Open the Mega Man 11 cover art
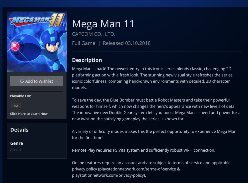Image resolution: width=248 pixels, height=183 pixels. [36, 42]
